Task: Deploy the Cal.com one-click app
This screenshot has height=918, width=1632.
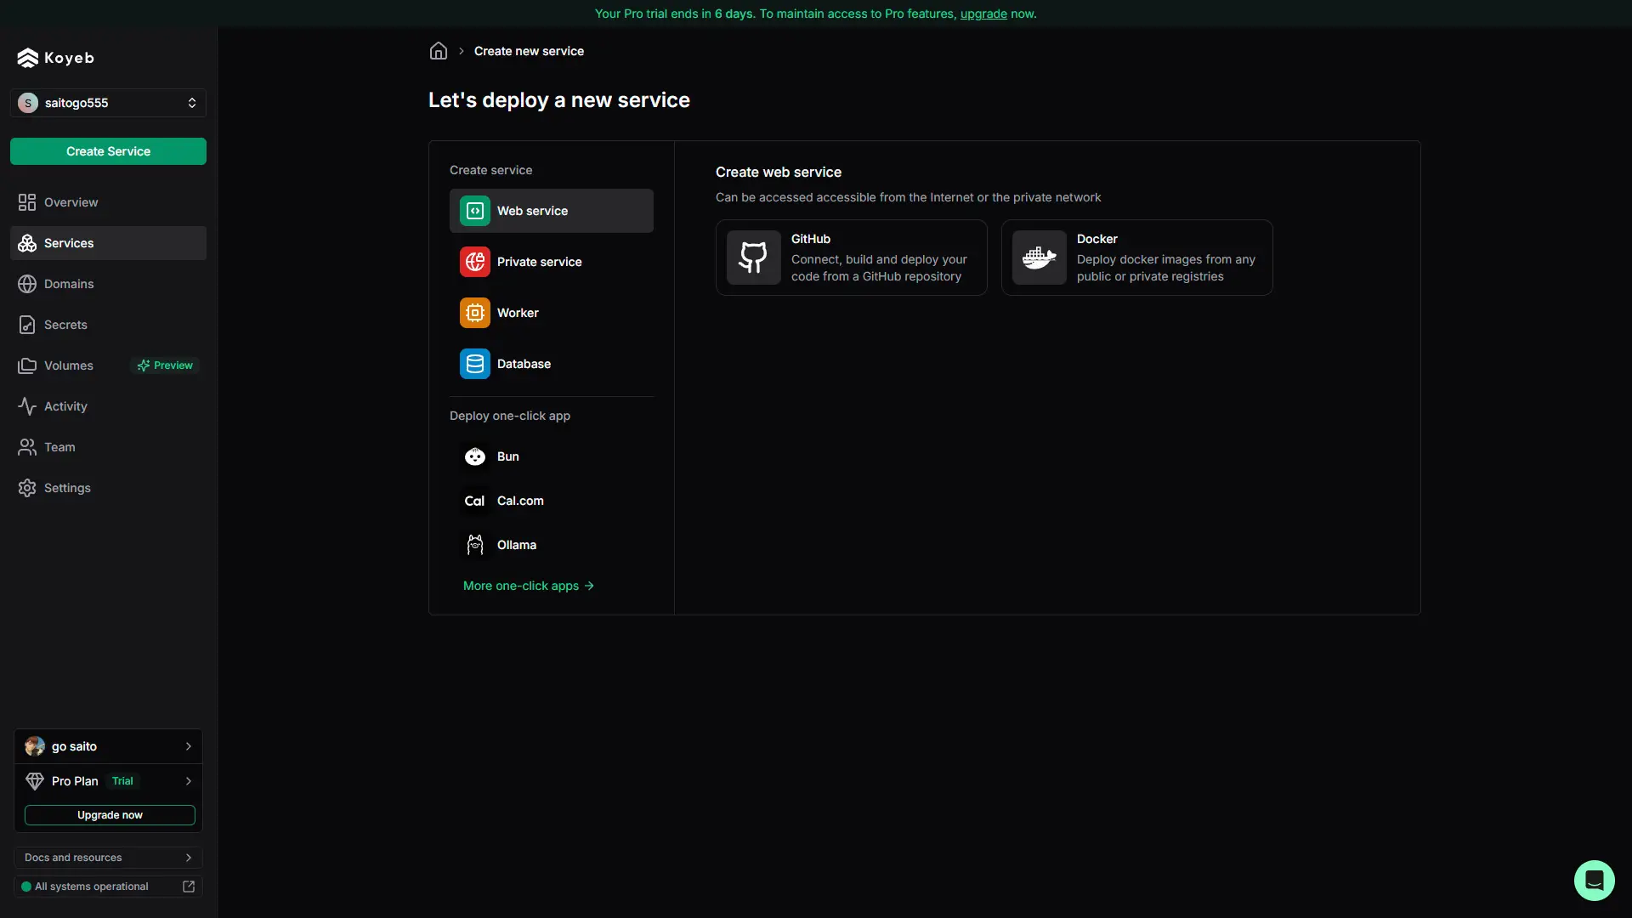Action: [552, 501]
